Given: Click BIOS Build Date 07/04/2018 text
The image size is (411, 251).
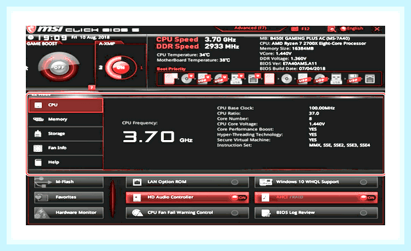Looking at the screenshot, I should pyautogui.click(x=292, y=69).
